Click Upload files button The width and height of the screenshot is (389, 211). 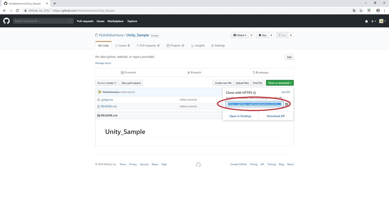[x=242, y=83]
